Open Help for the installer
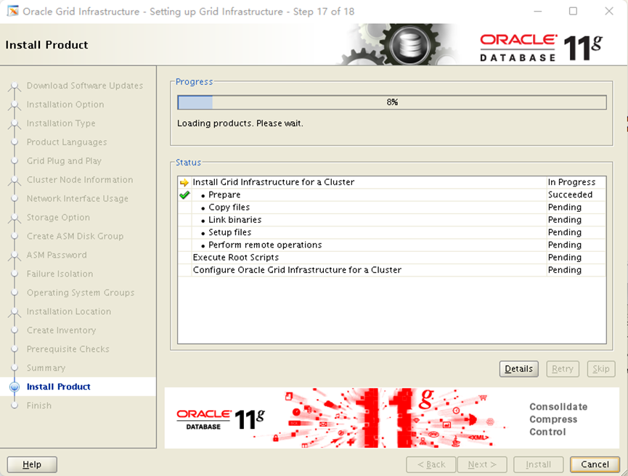The image size is (628, 476). point(32,464)
